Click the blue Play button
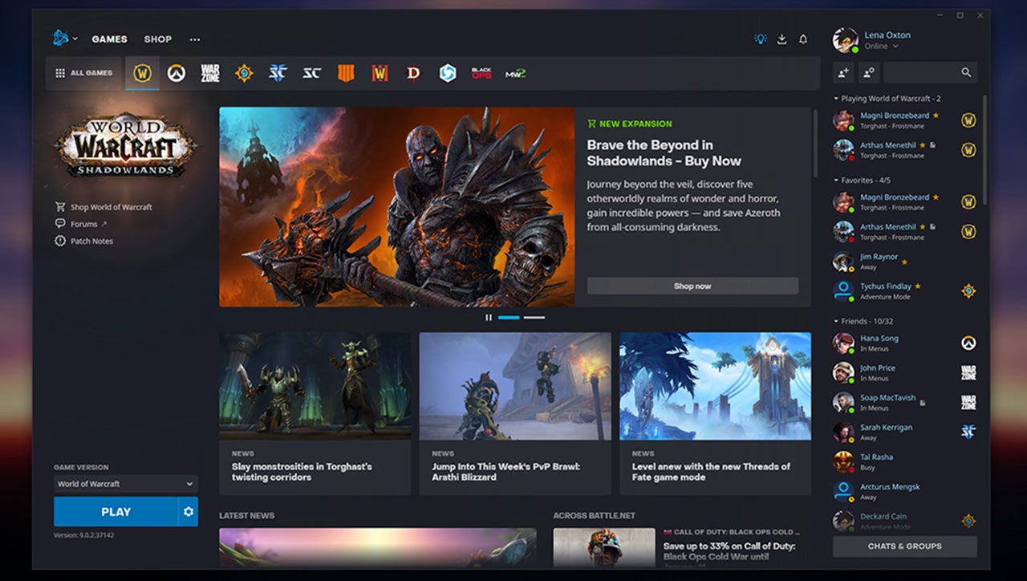1027x581 pixels. coord(116,511)
